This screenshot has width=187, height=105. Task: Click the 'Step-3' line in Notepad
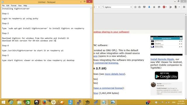coord(5,33)
